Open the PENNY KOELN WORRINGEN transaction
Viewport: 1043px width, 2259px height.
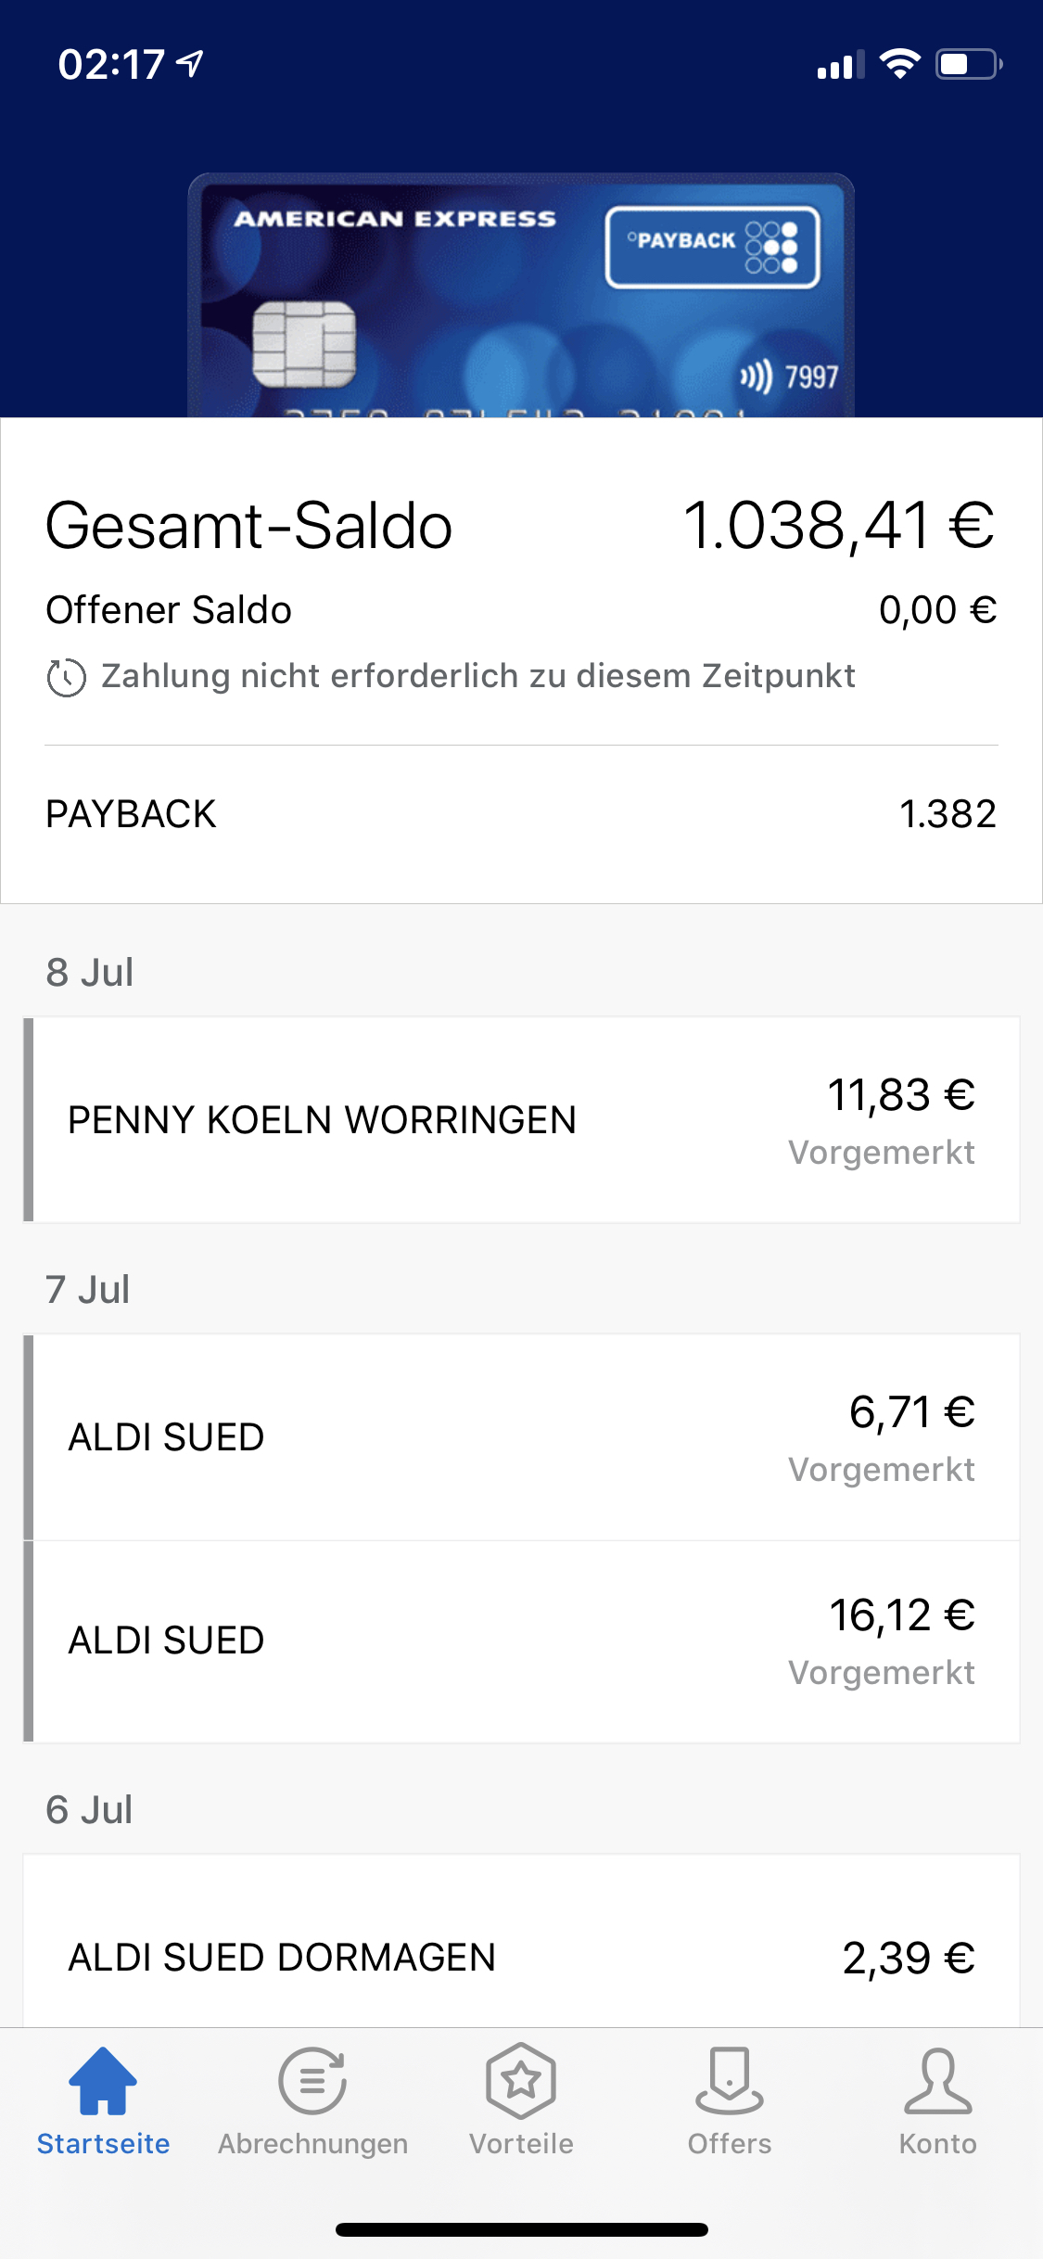pyautogui.click(x=521, y=1119)
